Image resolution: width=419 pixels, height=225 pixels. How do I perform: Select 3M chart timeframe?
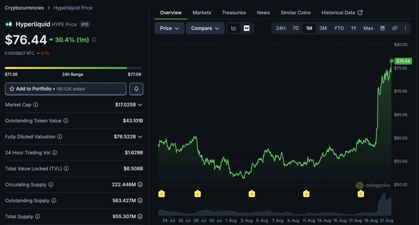[x=323, y=28]
